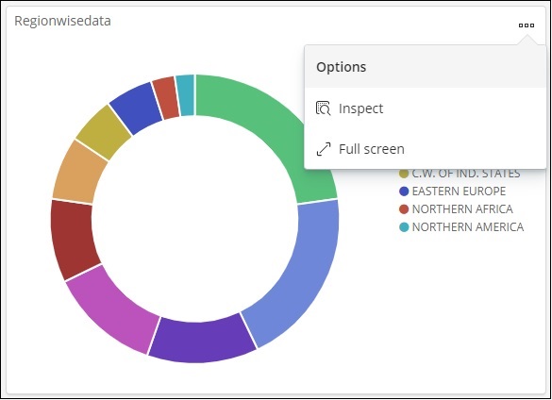Click the Inspect magnifier icon

click(x=323, y=108)
